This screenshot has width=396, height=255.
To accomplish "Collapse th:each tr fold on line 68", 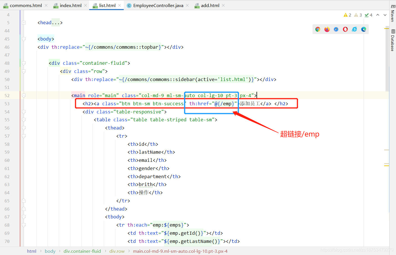I will [24, 225].
